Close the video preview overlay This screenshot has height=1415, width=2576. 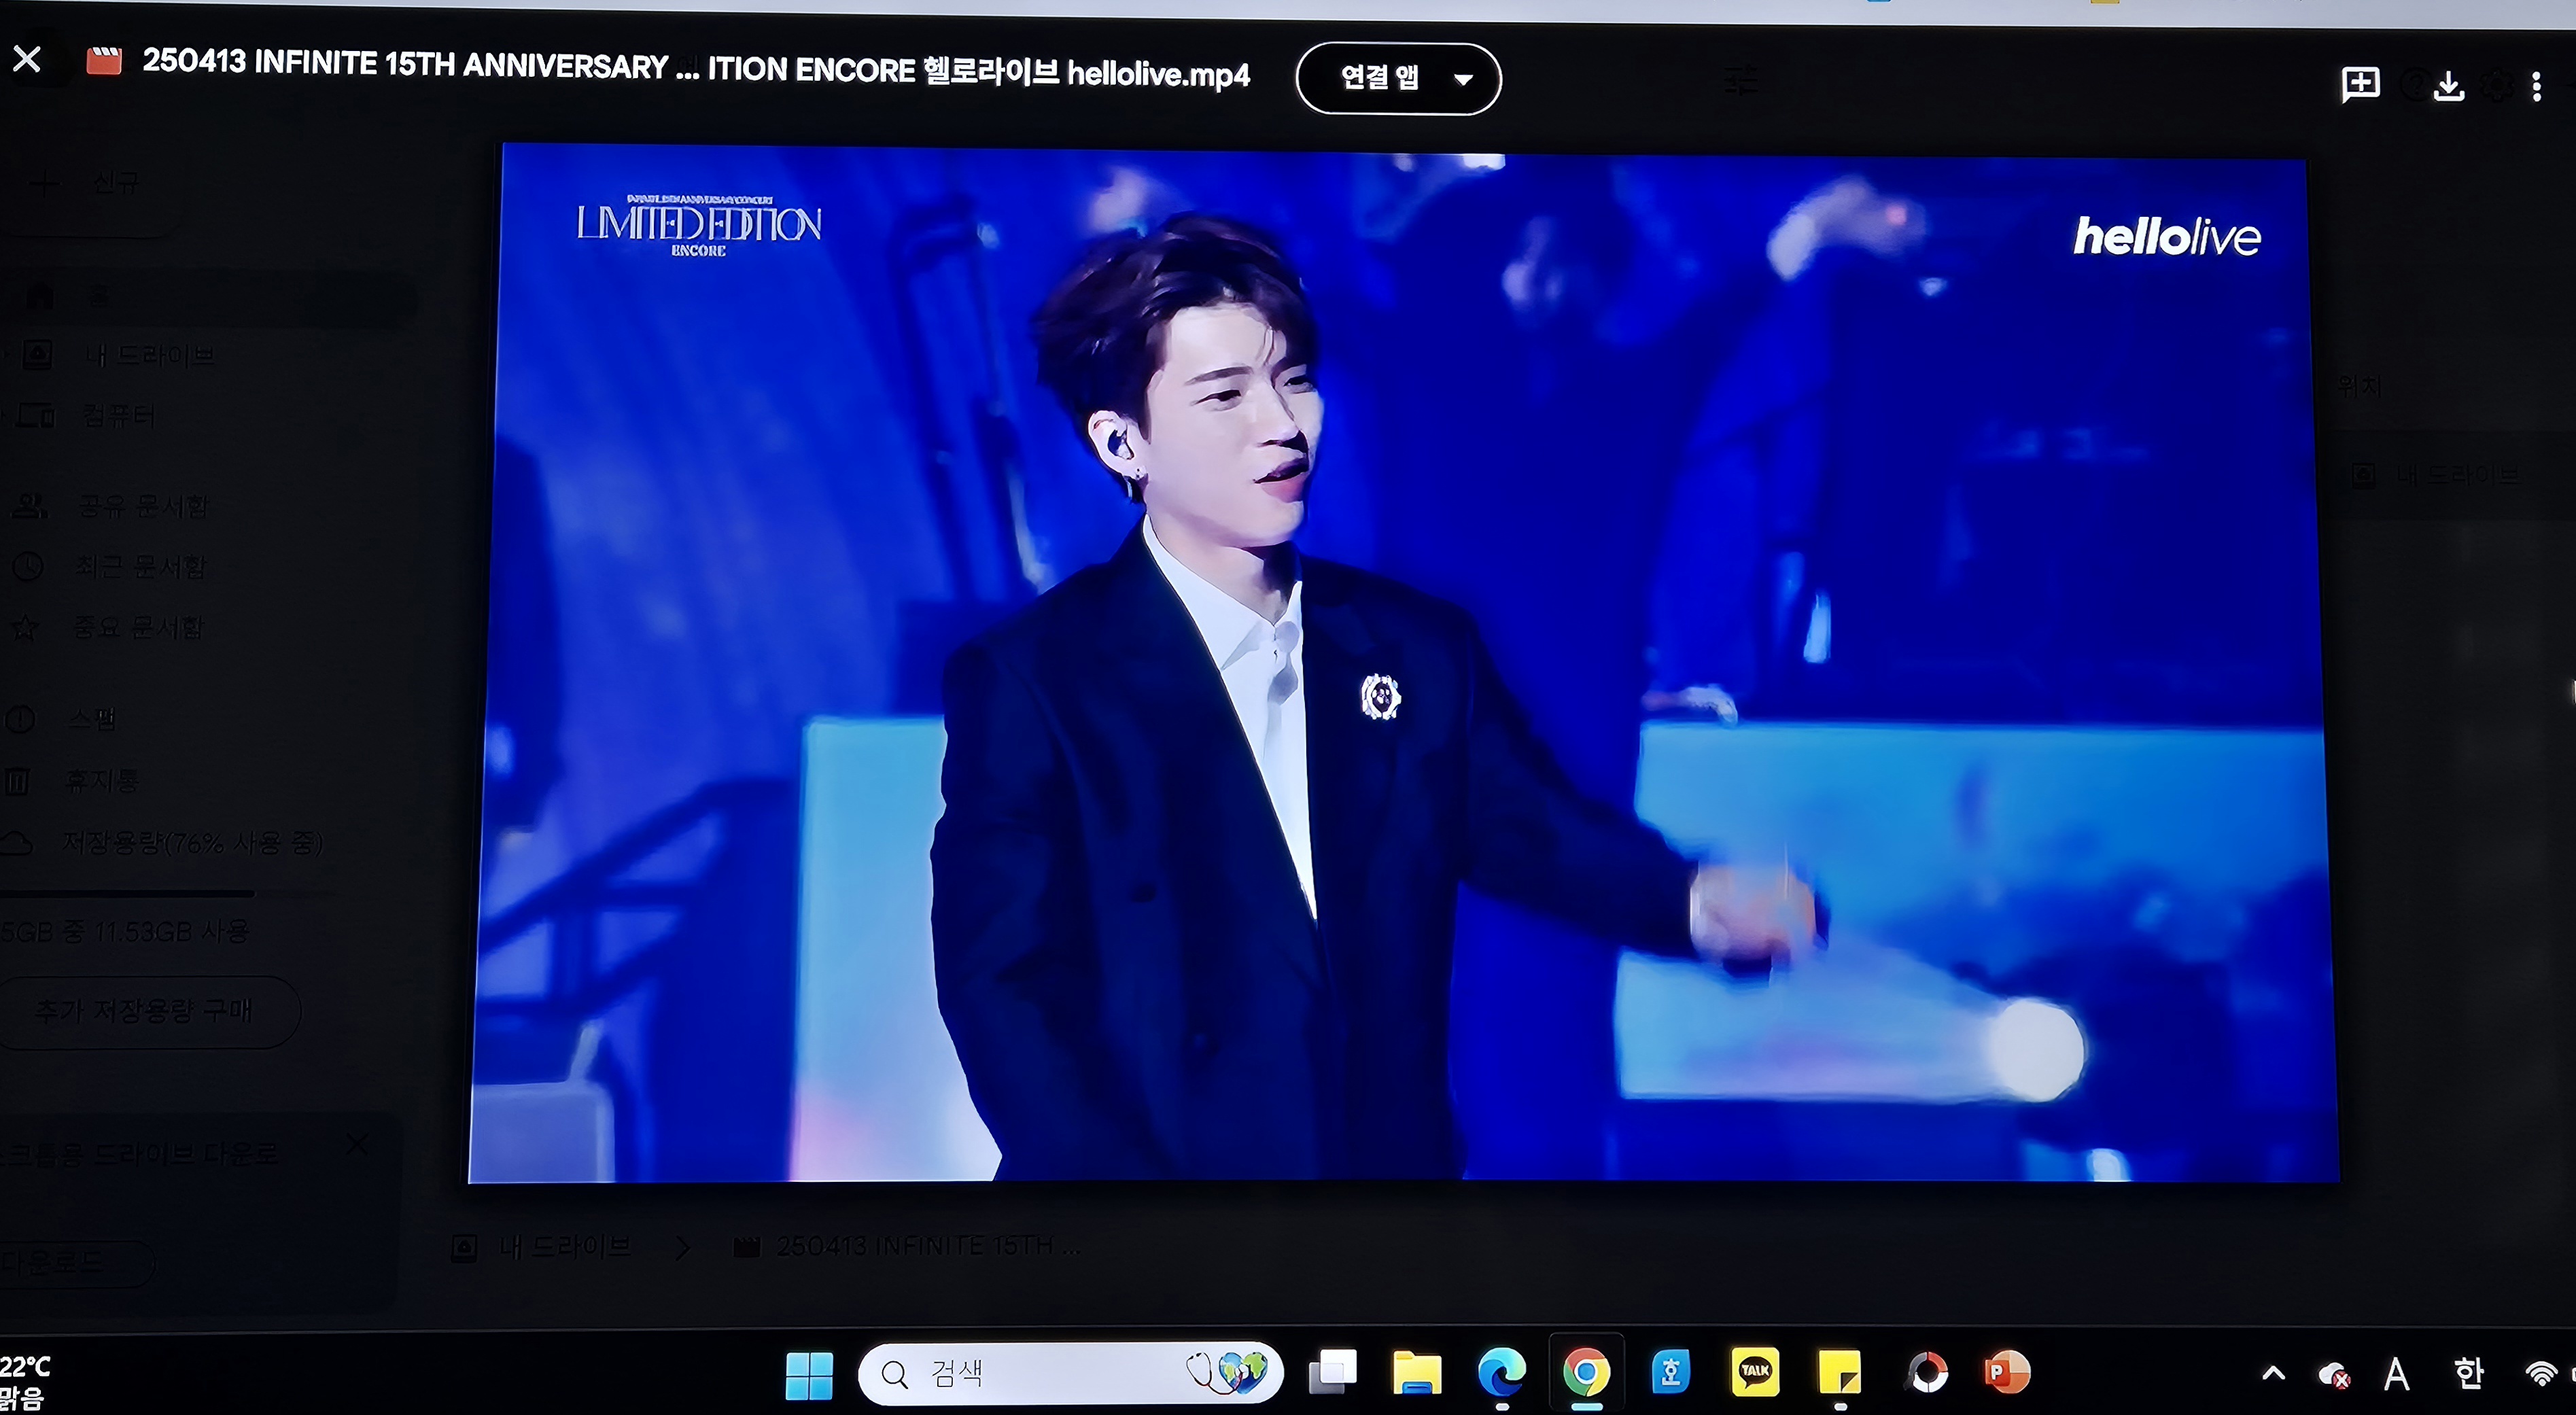coord(27,59)
